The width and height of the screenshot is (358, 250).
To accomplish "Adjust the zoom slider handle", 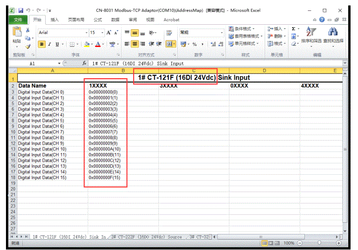I will pyautogui.click(x=319, y=243).
